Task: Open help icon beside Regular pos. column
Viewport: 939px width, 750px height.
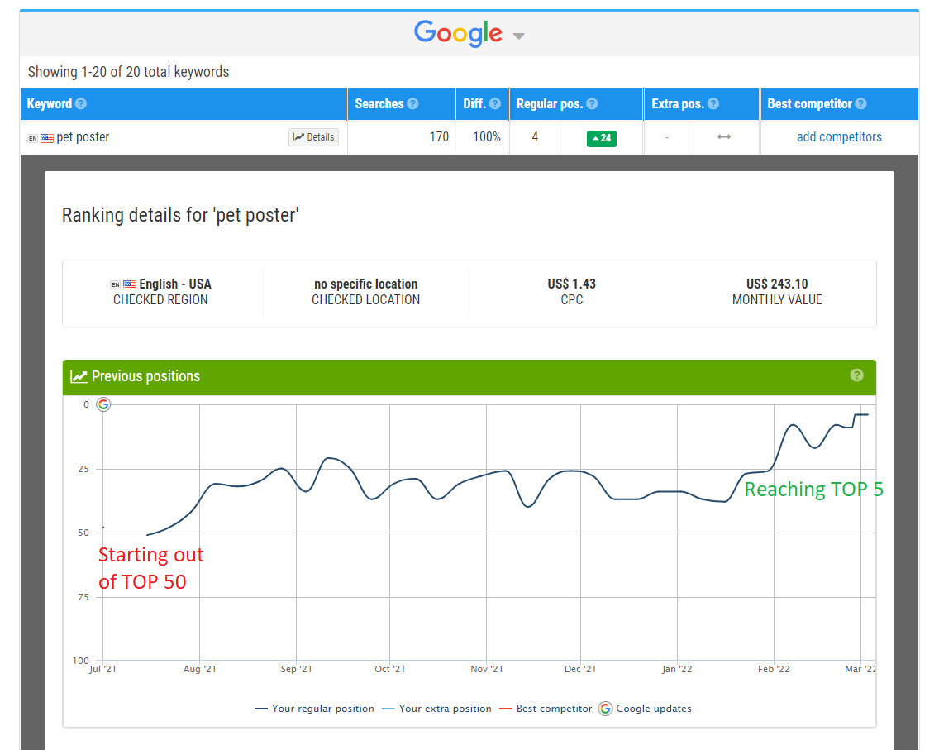Action: pos(592,103)
